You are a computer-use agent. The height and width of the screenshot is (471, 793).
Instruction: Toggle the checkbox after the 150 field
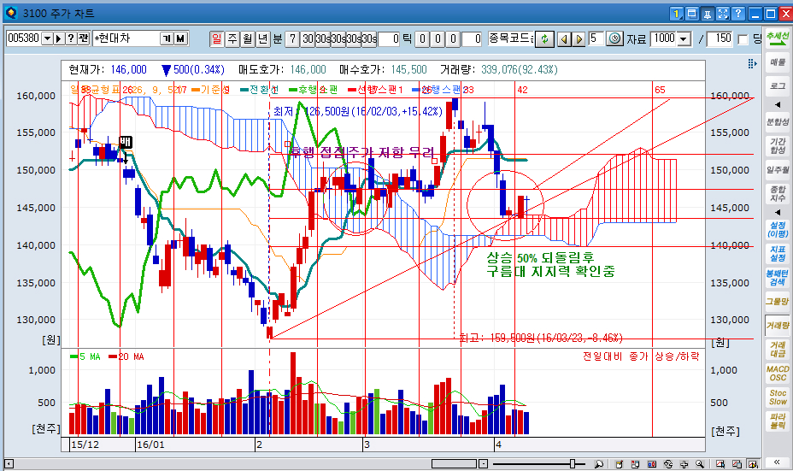[x=743, y=38]
